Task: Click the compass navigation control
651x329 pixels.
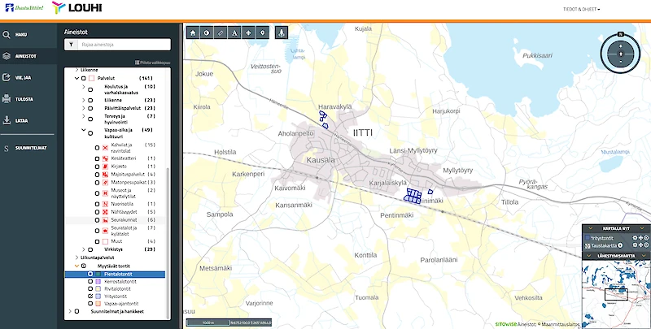Action: 620,54
